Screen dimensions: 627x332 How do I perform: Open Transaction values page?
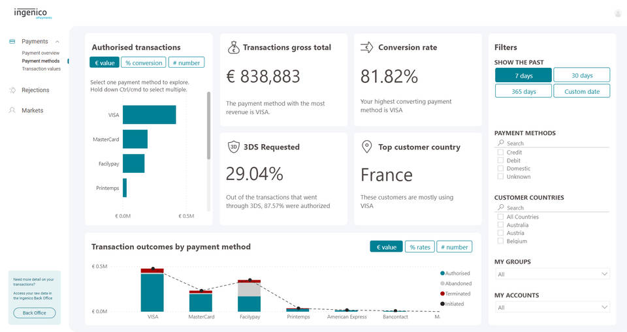point(41,68)
